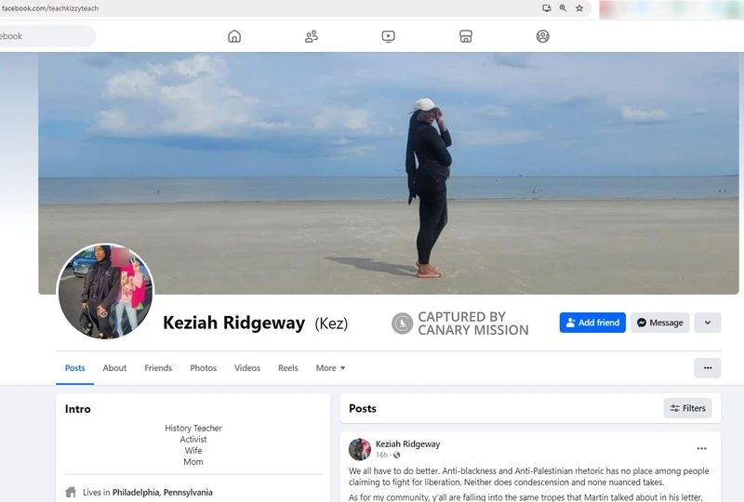The width and height of the screenshot is (744, 502).
Task: Click the History Teacher intro line
Action: pos(193,428)
